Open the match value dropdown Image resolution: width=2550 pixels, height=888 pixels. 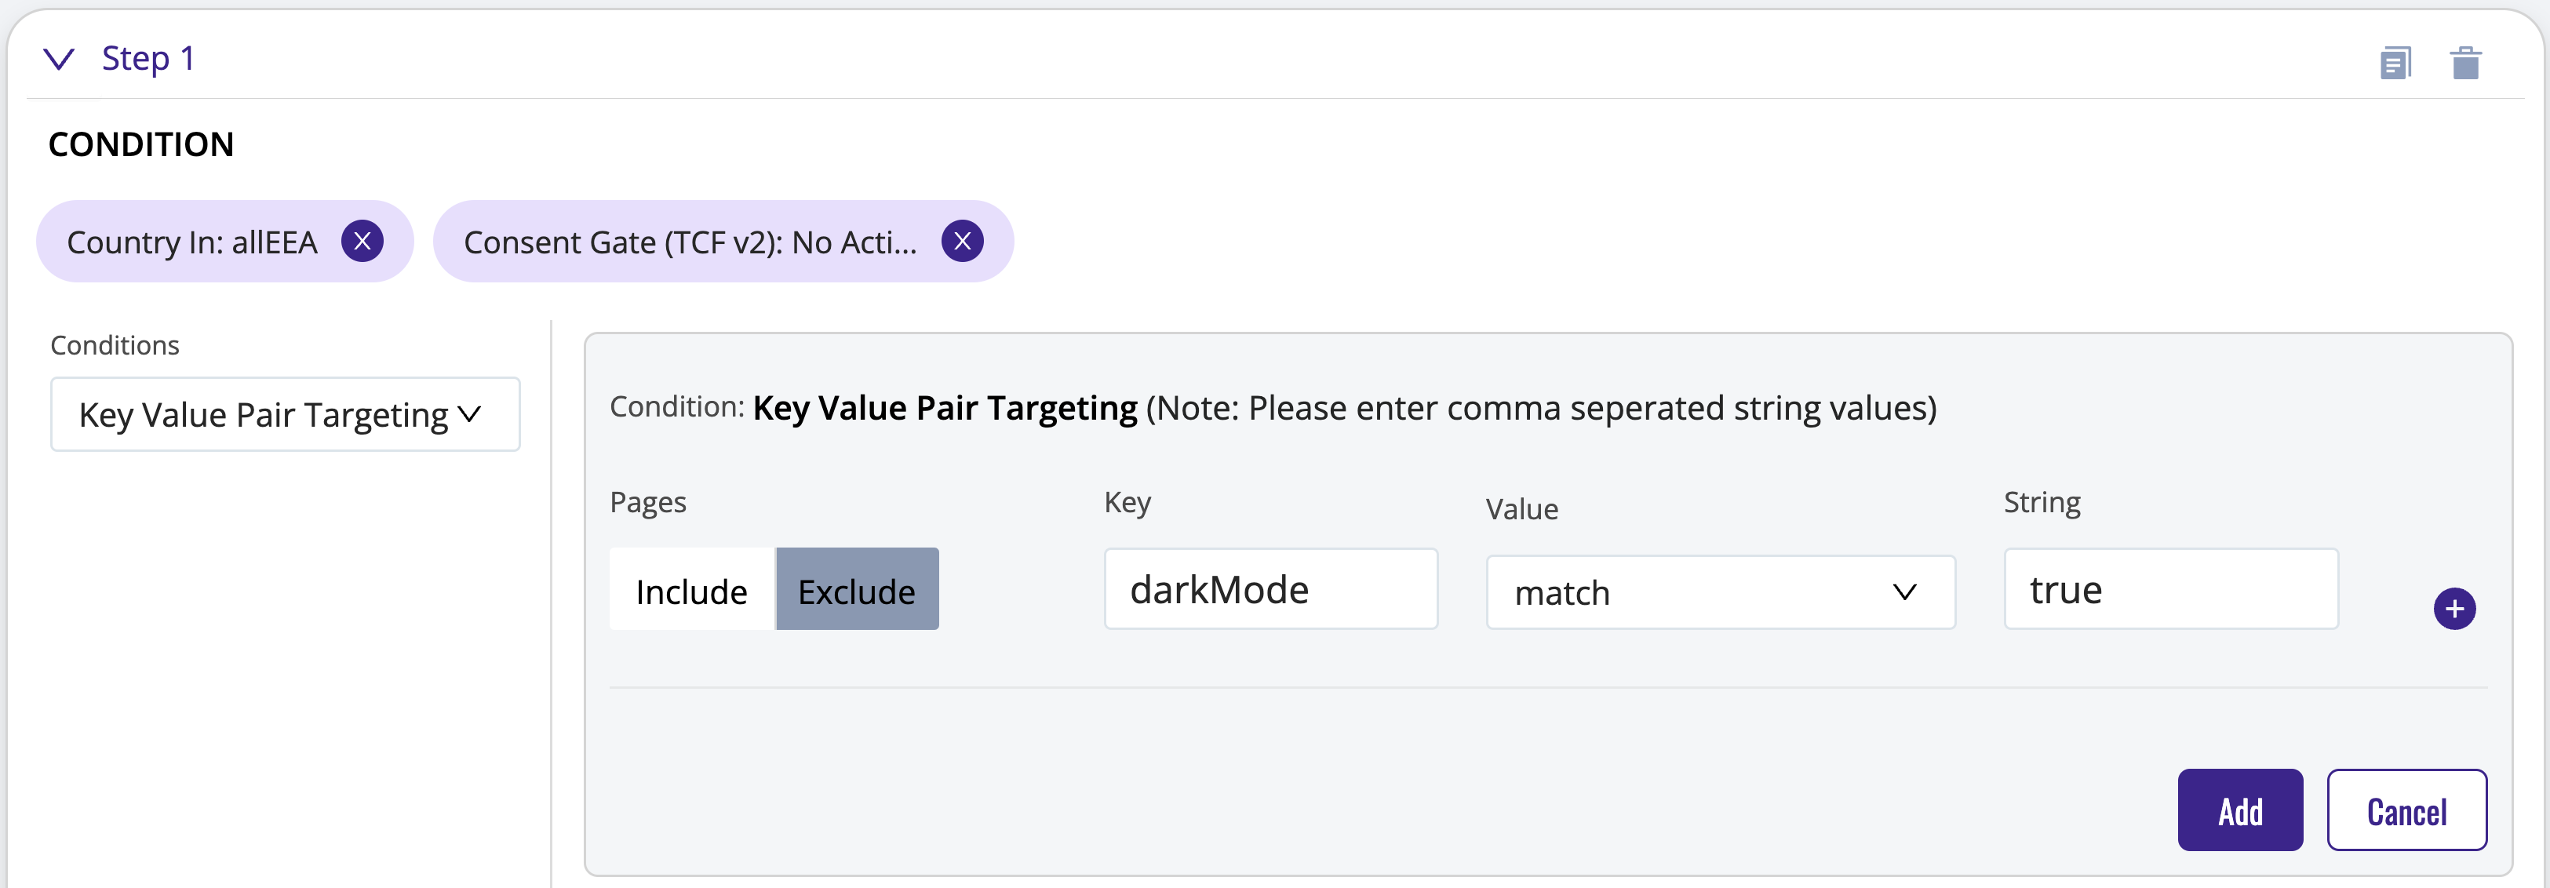[1721, 592]
